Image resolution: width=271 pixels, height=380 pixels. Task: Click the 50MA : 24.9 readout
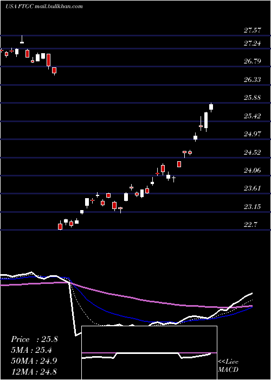[x=34, y=360]
